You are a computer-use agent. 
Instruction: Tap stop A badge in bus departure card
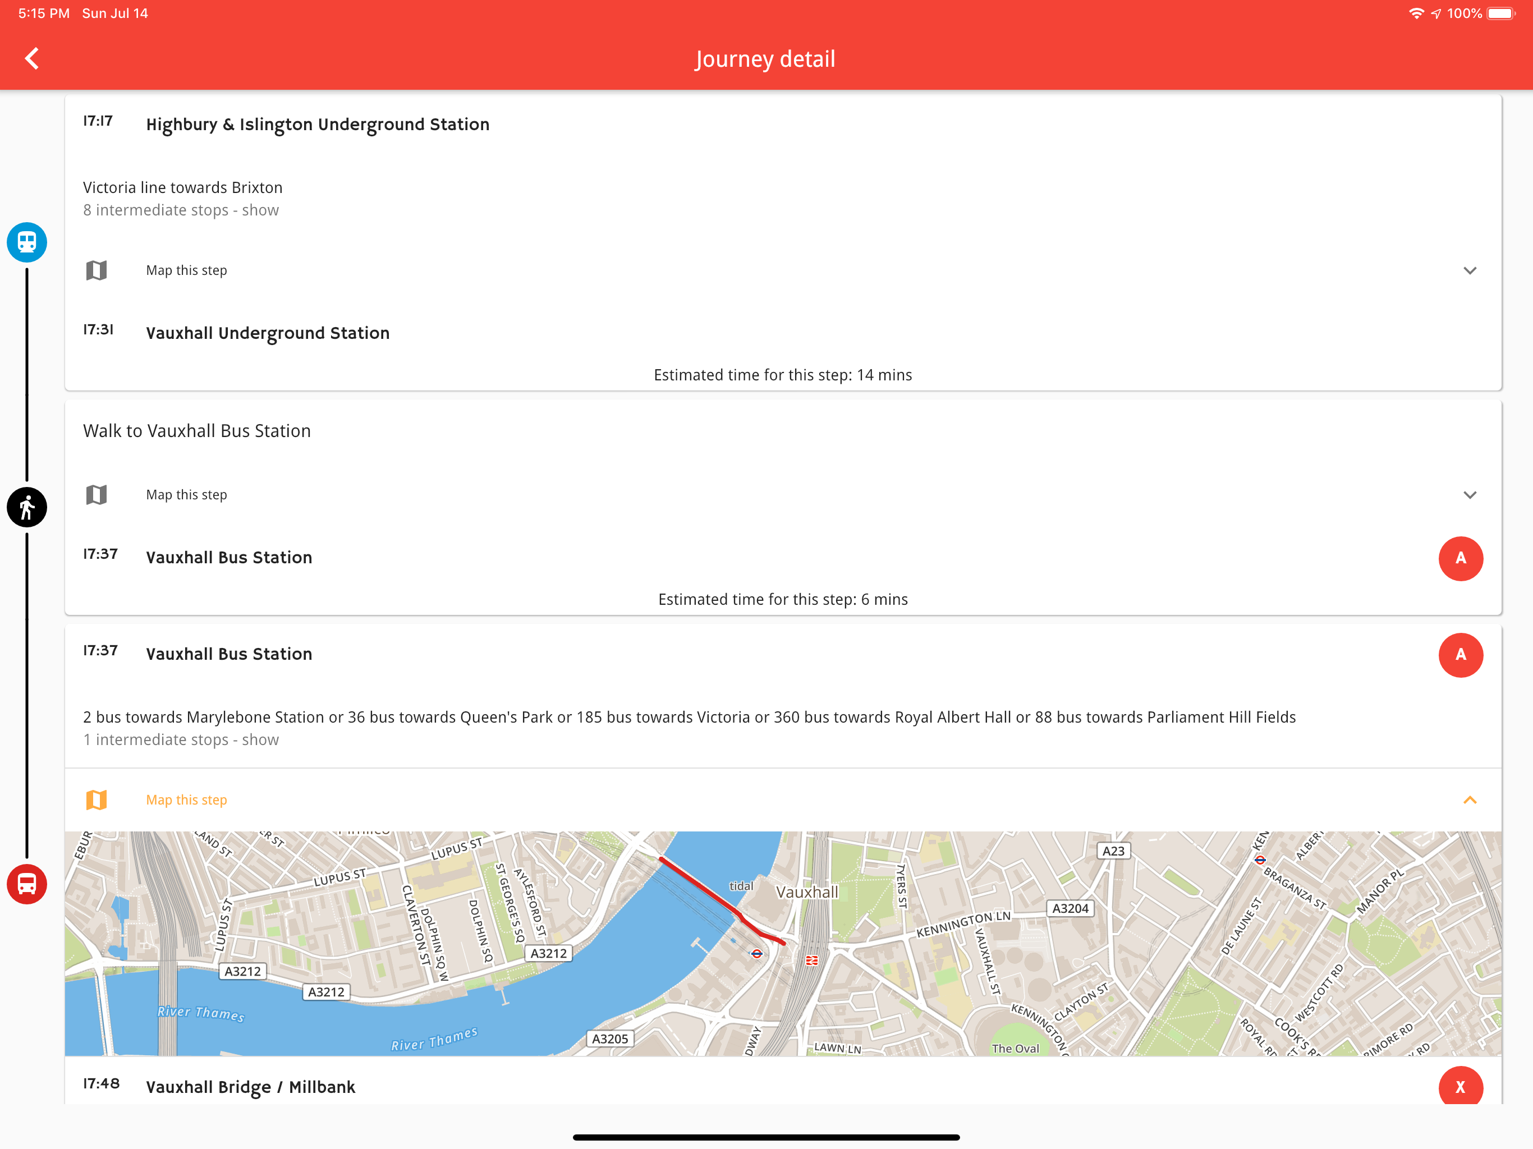click(1460, 654)
